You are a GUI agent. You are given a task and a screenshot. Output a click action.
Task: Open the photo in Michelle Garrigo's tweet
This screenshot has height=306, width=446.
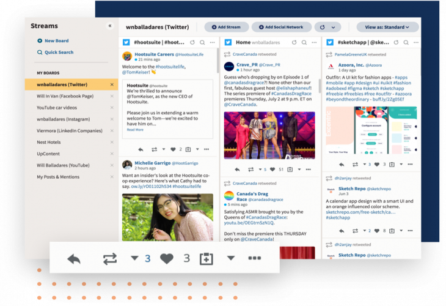[x=167, y=217]
